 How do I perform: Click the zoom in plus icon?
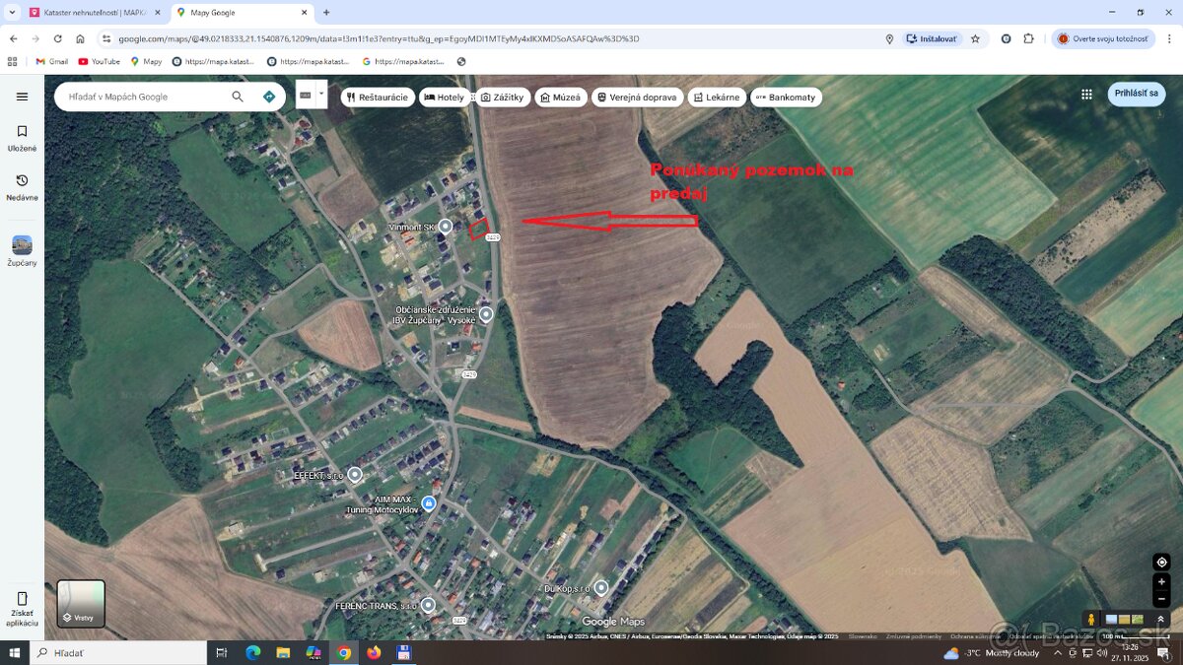(x=1161, y=582)
